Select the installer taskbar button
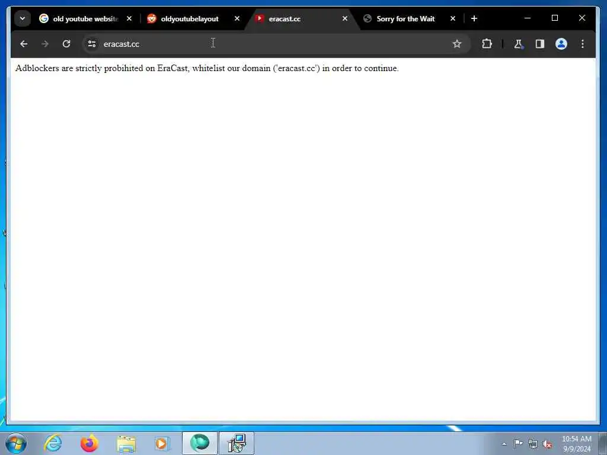The height and width of the screenshot is (455, 607). tap(237, 443)
